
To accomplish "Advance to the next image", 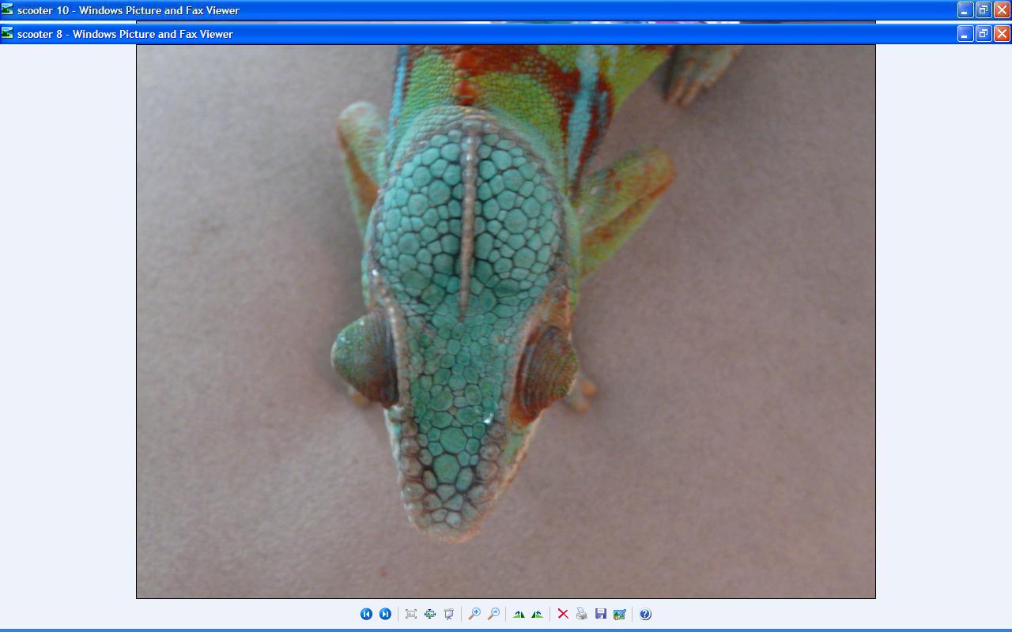I will click(x=385, y=614).
